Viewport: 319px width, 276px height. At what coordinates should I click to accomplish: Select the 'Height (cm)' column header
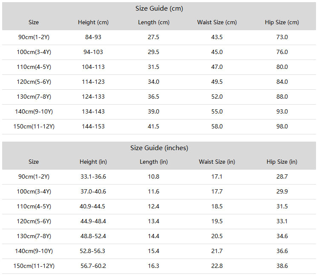click(x=93, y=23)
